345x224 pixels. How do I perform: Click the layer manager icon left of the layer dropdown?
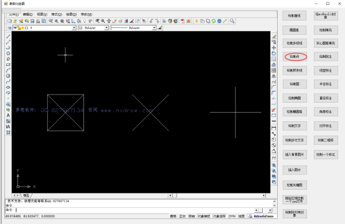pyautogui.click(x=9, y=28)
